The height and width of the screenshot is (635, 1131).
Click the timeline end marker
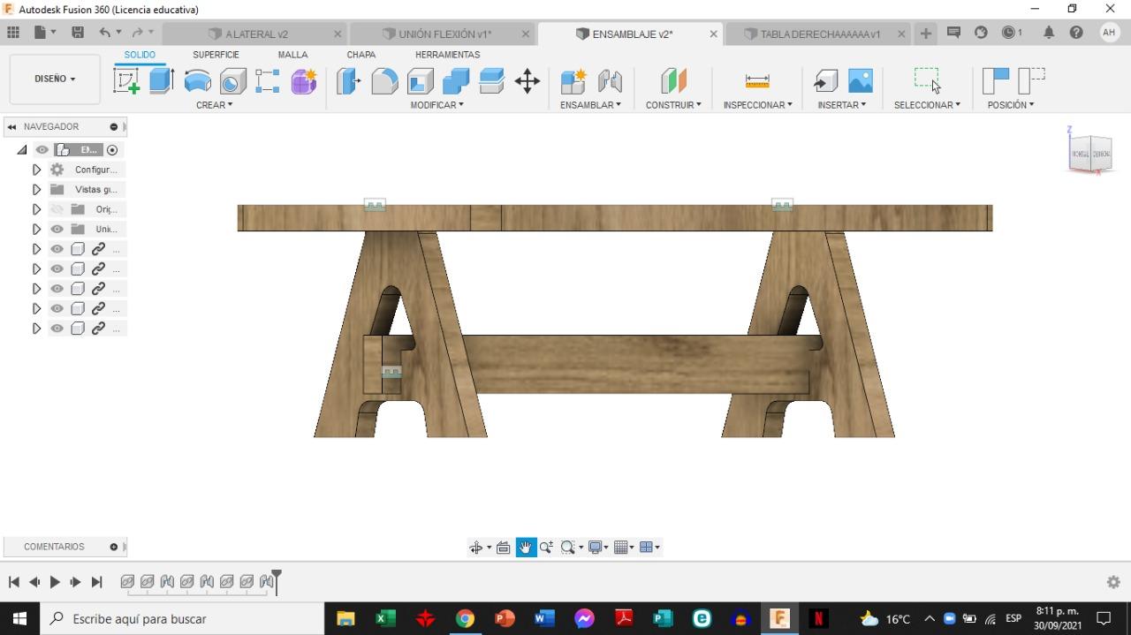pos(277,581)
